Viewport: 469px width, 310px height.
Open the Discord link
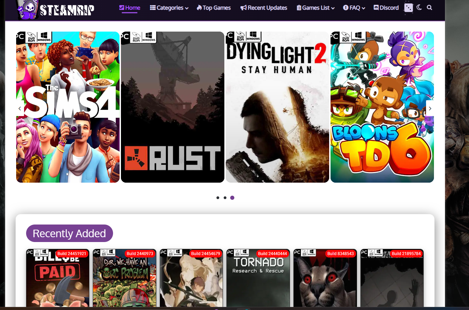[x=386, y=8]
